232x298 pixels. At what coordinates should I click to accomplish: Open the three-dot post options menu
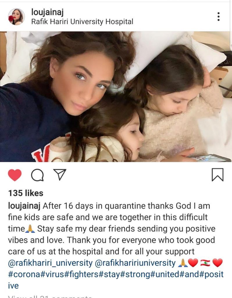(x=219, y=17)
